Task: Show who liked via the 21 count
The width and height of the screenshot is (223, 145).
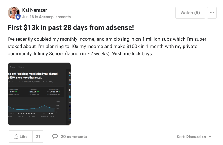Action: 38,137
